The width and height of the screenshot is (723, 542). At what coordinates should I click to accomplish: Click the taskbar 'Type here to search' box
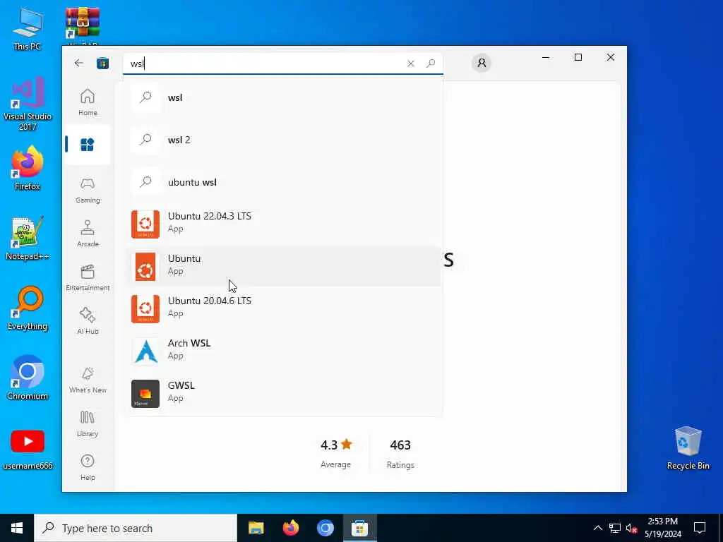(x=136, y=528)
